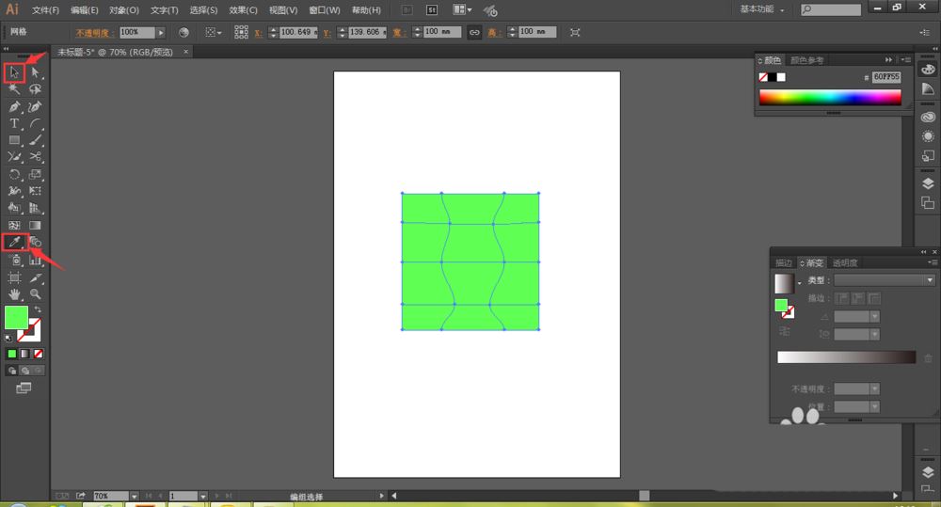Select the Eyedropper tool
The image size is (941, 507).
click(14, 243)
